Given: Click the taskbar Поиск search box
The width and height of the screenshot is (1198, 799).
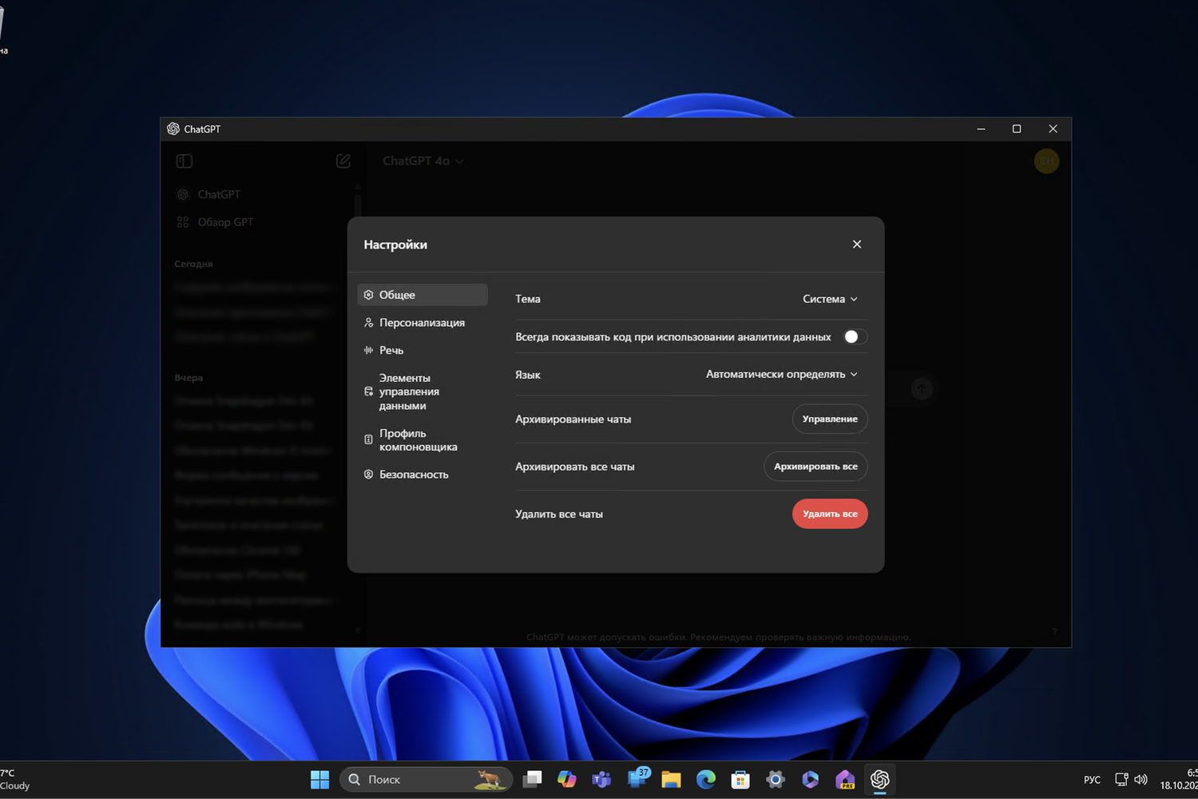Looking at the screenshot, I should click(x=426, y=780).
